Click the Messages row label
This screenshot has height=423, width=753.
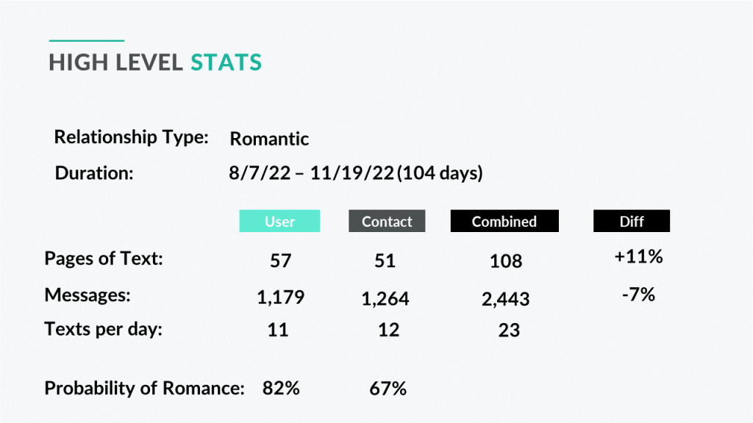[88, 295]
